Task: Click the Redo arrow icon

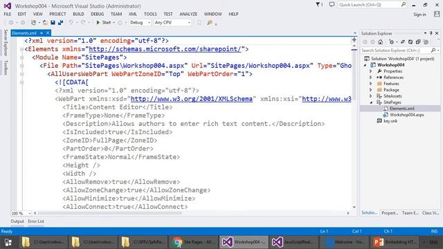Action: pos(83,22)
